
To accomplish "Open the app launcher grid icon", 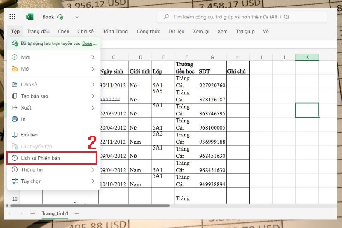I will [x=12, y=17].
